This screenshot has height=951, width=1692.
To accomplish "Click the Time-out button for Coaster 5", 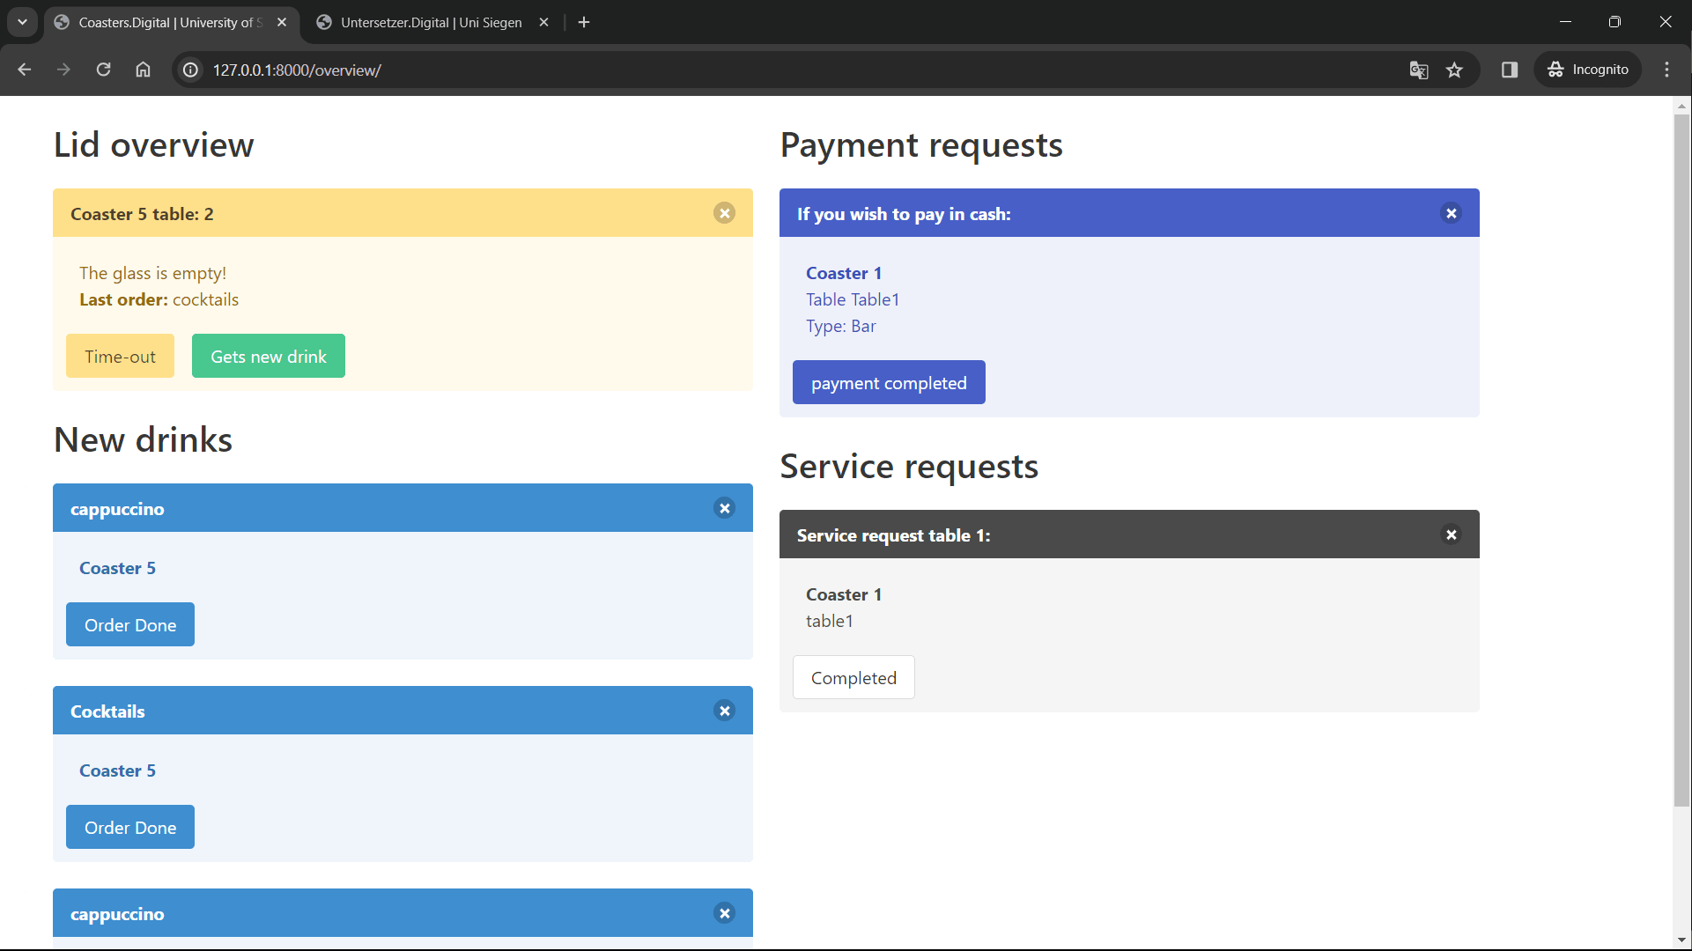I will (121, 356).
